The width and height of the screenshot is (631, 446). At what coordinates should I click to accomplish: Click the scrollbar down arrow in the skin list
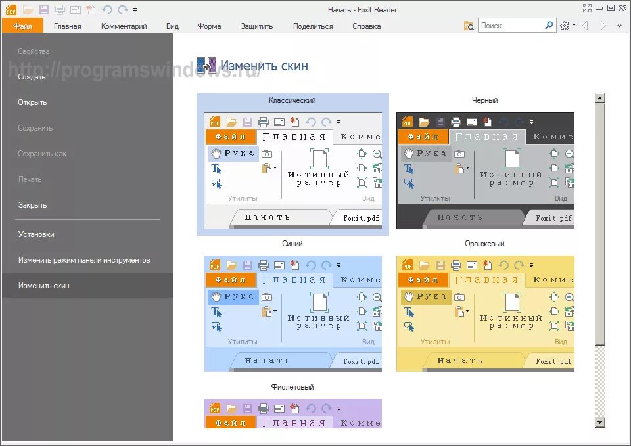[x=599, y=422]
